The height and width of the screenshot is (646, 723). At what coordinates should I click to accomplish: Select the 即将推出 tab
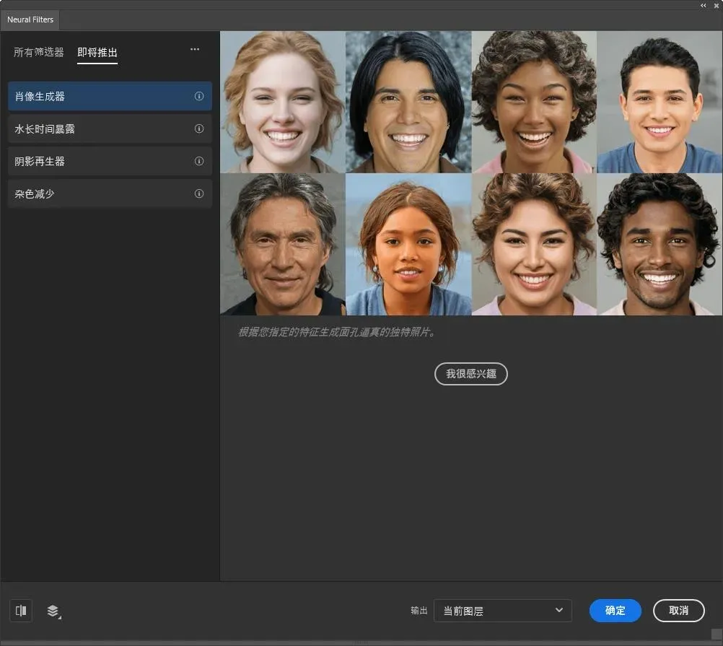[97, 52]
